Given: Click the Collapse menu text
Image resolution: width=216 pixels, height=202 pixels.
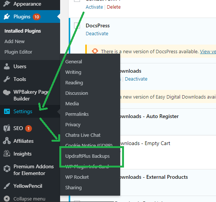Looking at the screenshot, I should click(29, 199).
